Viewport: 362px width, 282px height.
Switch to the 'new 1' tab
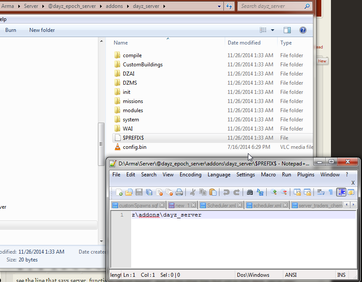[182, 205]
